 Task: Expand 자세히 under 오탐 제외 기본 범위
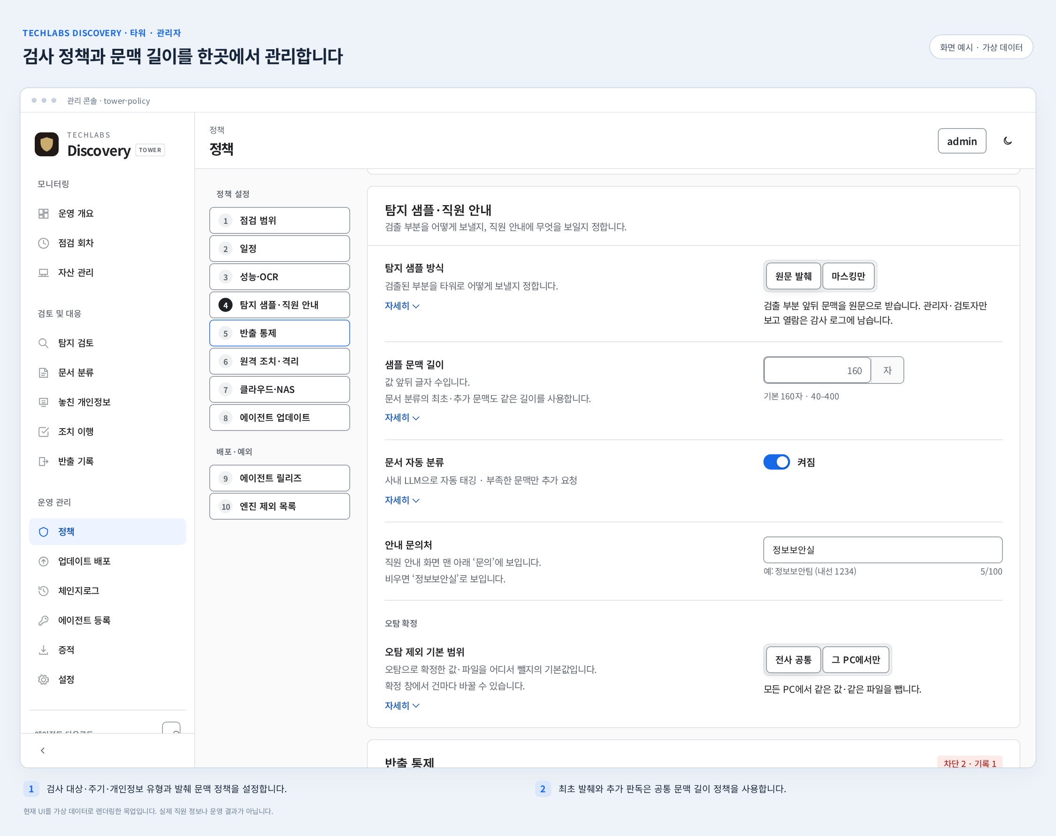pos(402,706)
